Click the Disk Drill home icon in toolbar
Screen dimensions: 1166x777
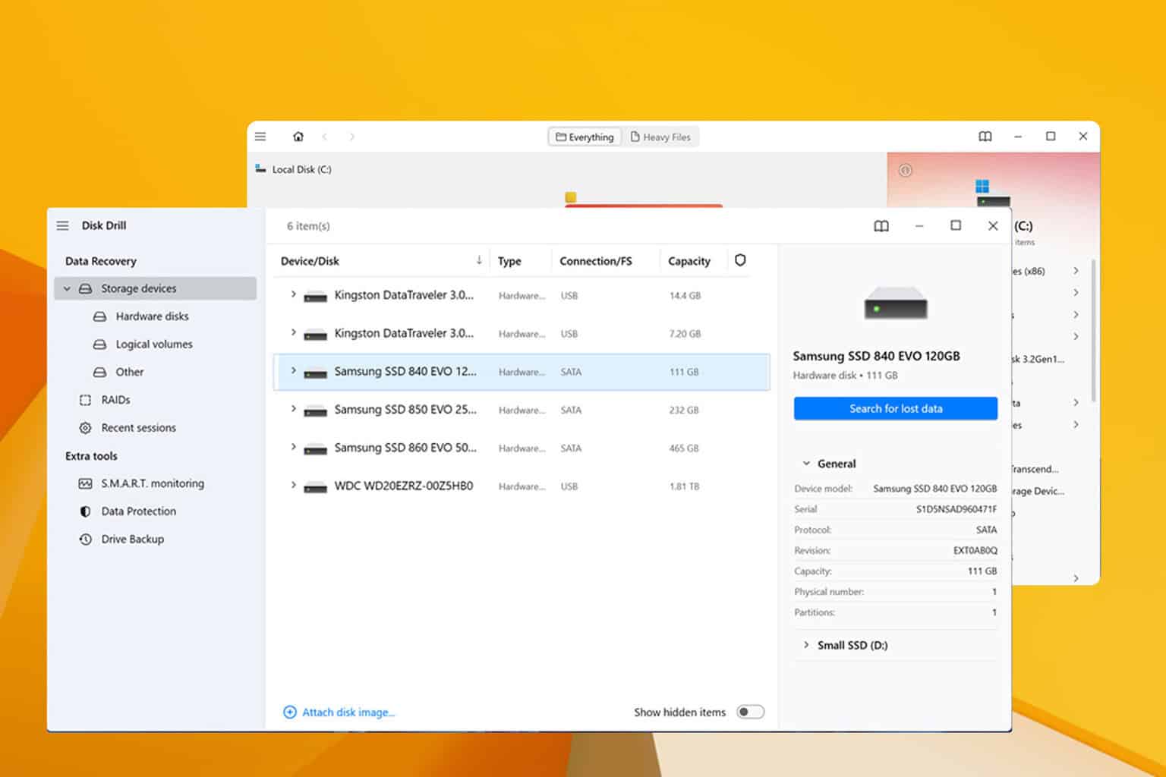click(298, 137)
